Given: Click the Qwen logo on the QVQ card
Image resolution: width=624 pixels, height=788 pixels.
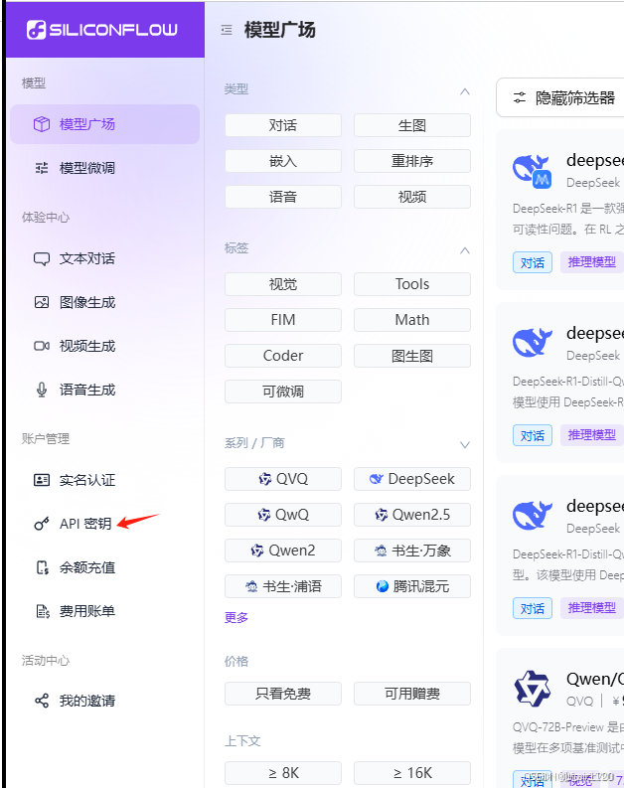Looking at the screenshot, I should tap(532, 689).
